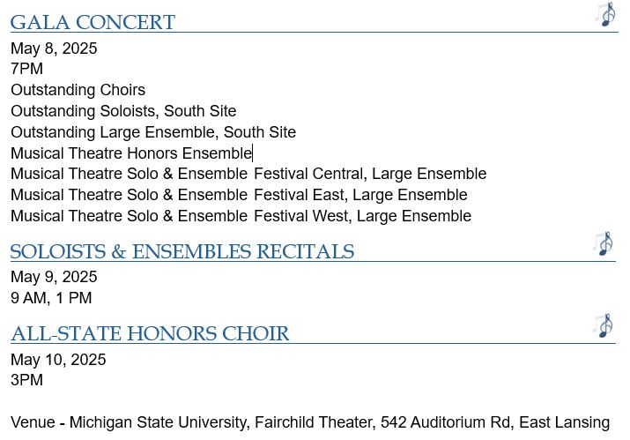The height and width of the screenshot is (440, 630).
Task: Click the Festival East, Large Ensemble line
Action: coord(239,195)
